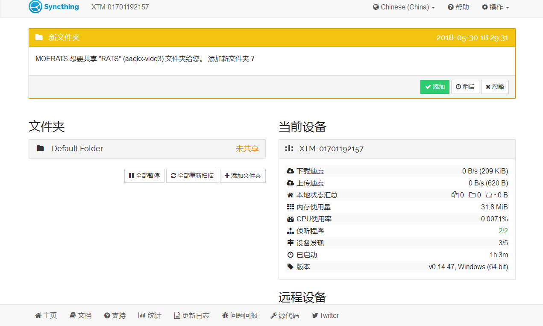Open the 源代码 source code link
The height and width of the screenshot is (326, 543).
285,315
